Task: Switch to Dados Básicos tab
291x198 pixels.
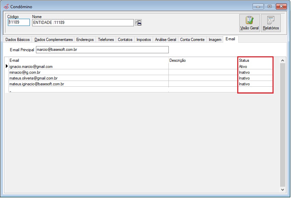Action: (17, 40)
